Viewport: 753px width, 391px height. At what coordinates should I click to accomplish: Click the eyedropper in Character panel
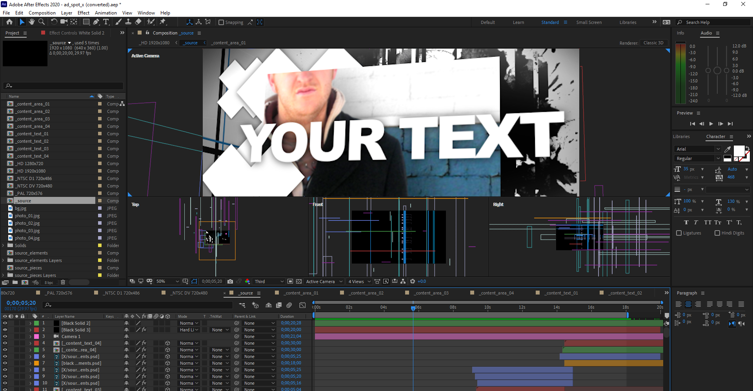[x=728, y=149]
